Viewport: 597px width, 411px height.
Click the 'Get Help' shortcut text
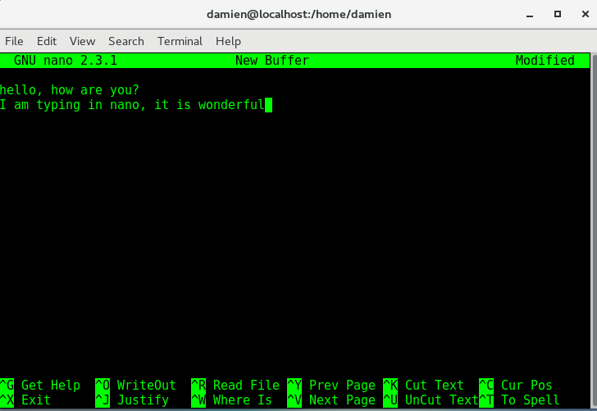(51, 385)
